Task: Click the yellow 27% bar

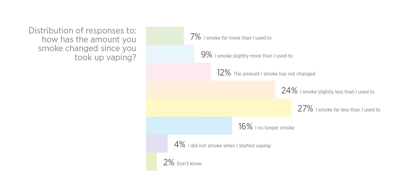Action: pyautogui.click(x=218, y=107)
